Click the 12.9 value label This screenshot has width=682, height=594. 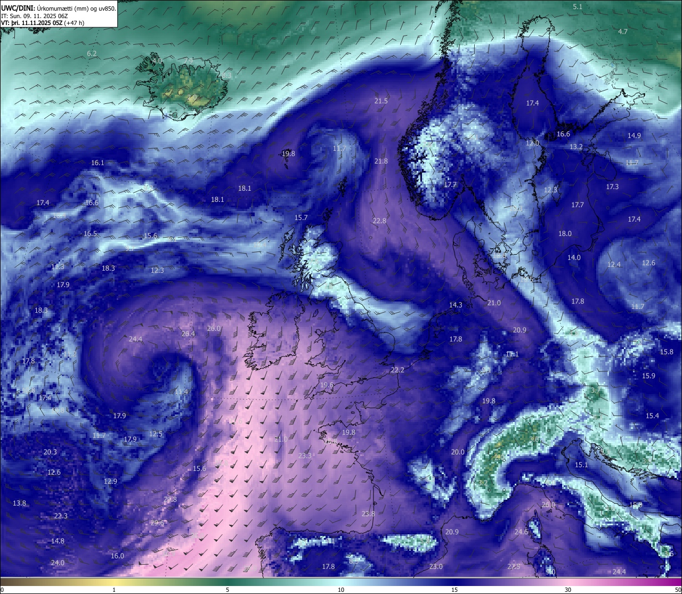tap(110, 481)
